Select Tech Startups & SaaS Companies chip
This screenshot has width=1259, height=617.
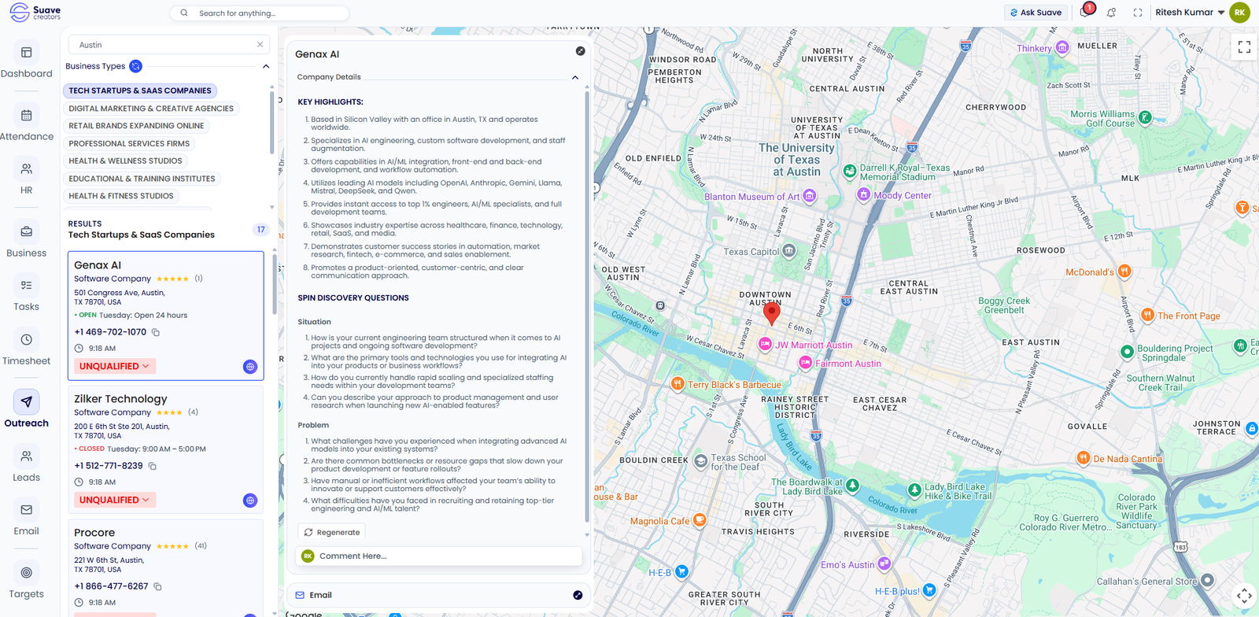tap(140, 91)
